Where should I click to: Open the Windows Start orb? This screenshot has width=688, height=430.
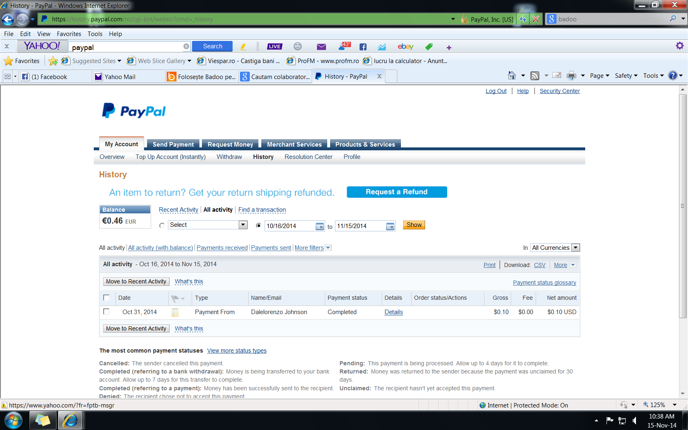14,421
